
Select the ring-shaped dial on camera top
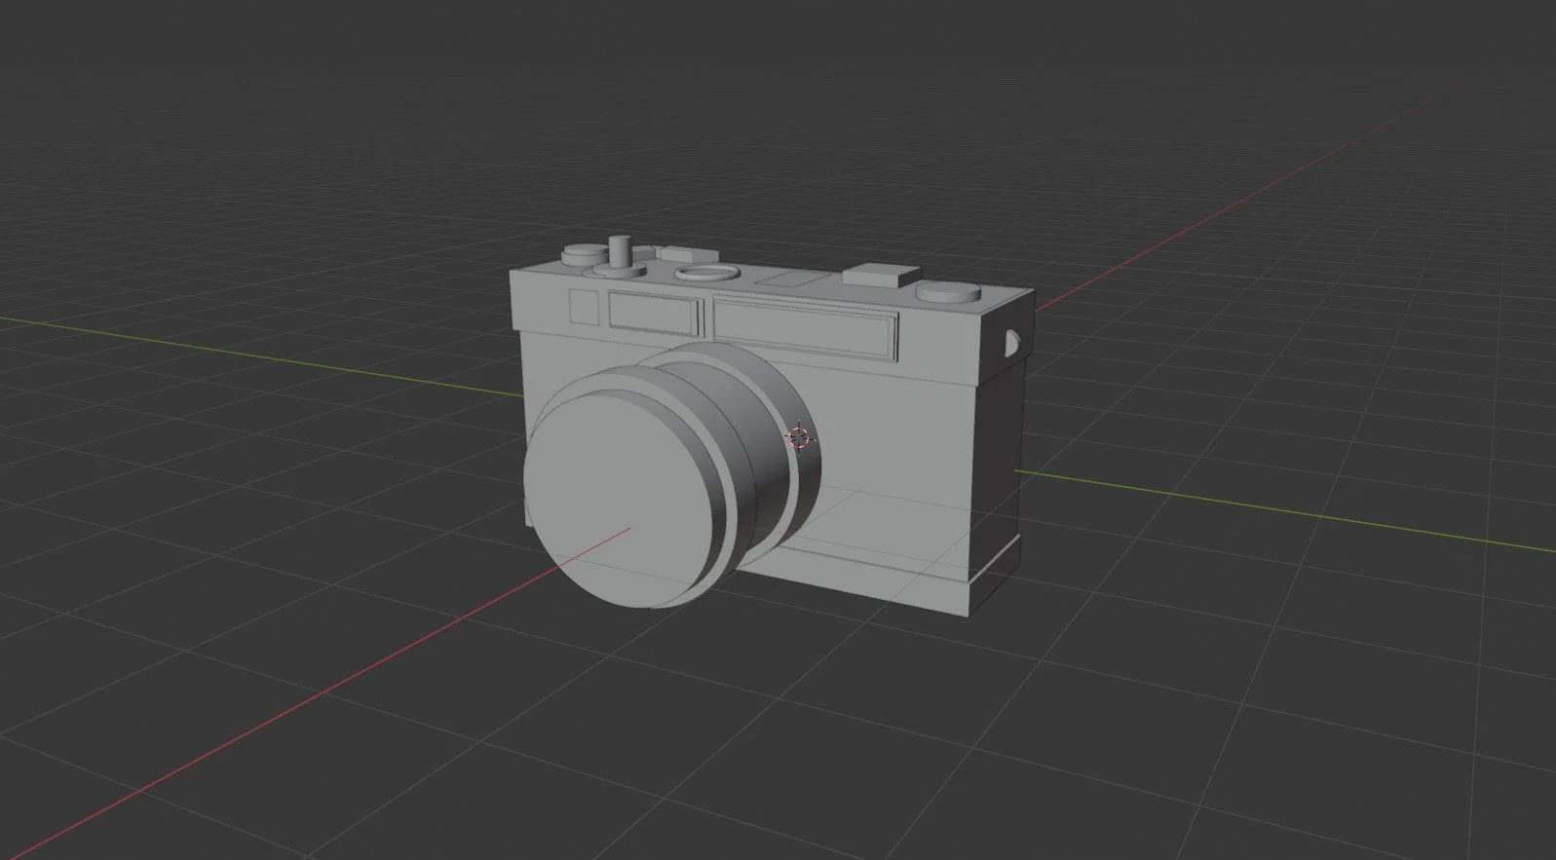tap(706, 272)
